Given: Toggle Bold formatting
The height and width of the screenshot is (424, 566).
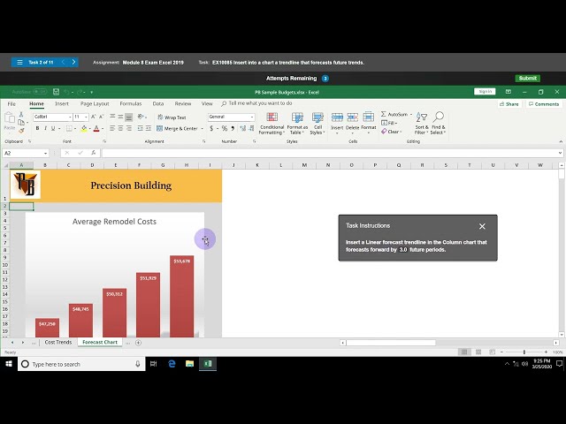Looking at the screenshot, I should pyautogui.click(x=37, y=128).
